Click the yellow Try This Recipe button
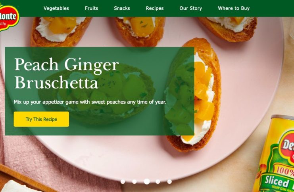 41,119
